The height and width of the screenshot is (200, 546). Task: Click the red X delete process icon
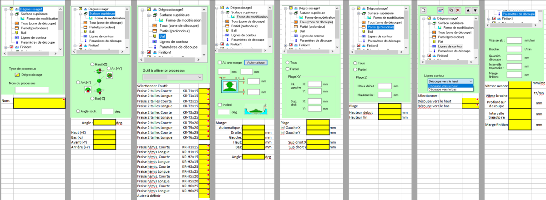point(458,10)
